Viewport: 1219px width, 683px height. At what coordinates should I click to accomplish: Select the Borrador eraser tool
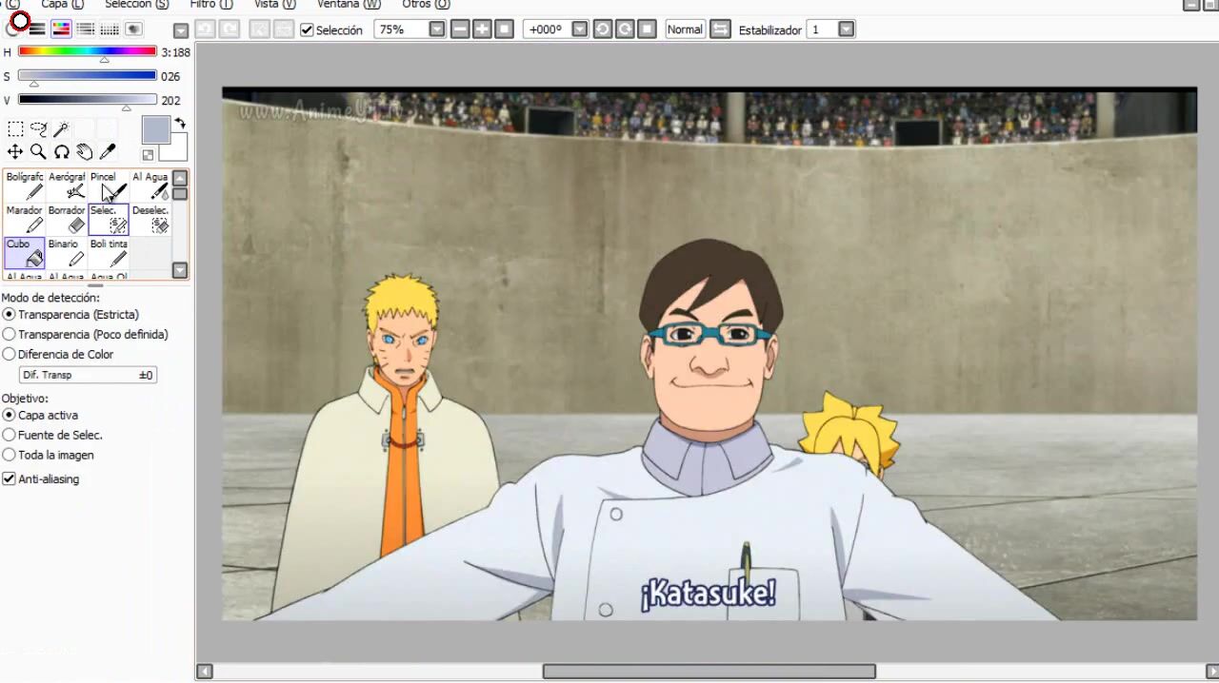[x=67, y=219]
